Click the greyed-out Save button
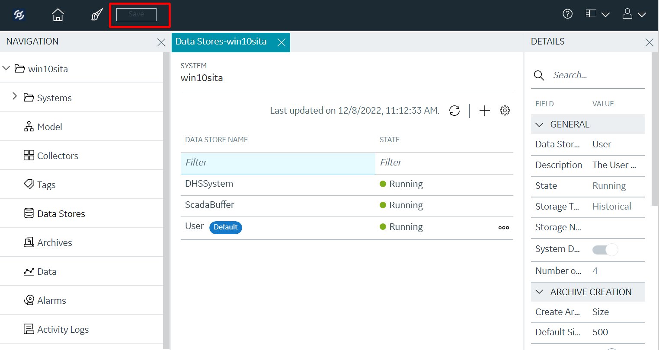This screenshot has width=659, height=350. coord(136,14)
